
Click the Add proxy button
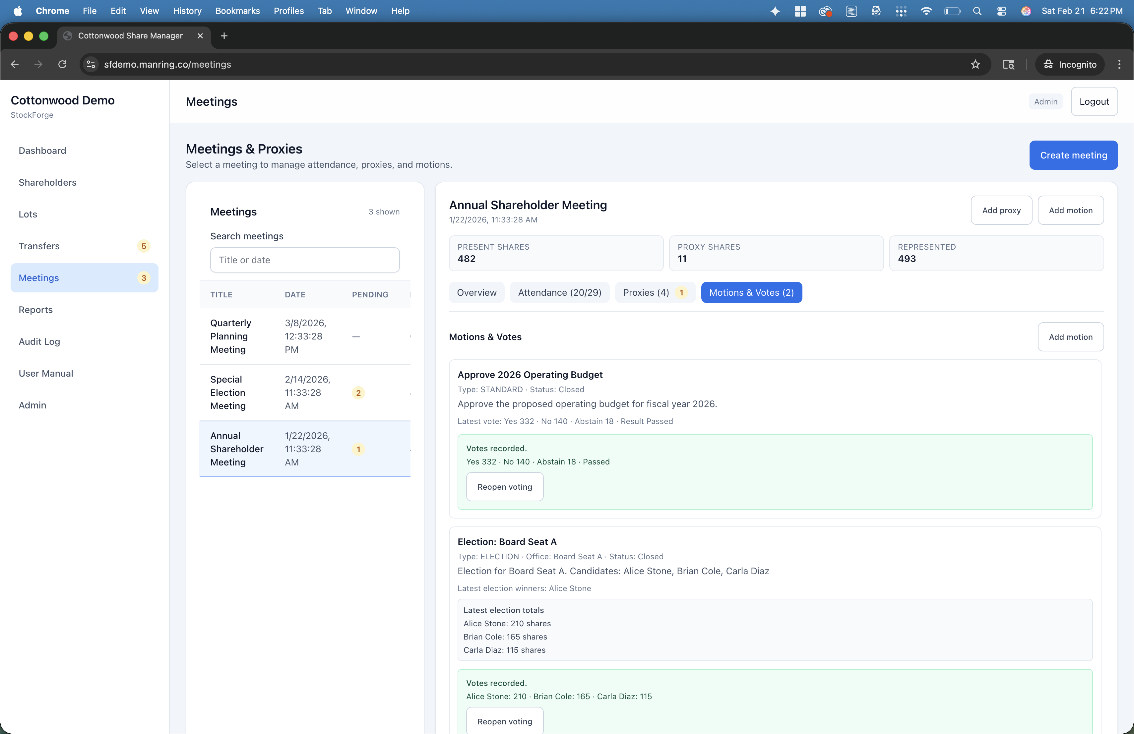(x=1001, y=210)
